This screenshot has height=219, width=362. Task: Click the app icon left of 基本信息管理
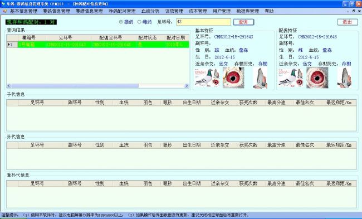5,11
